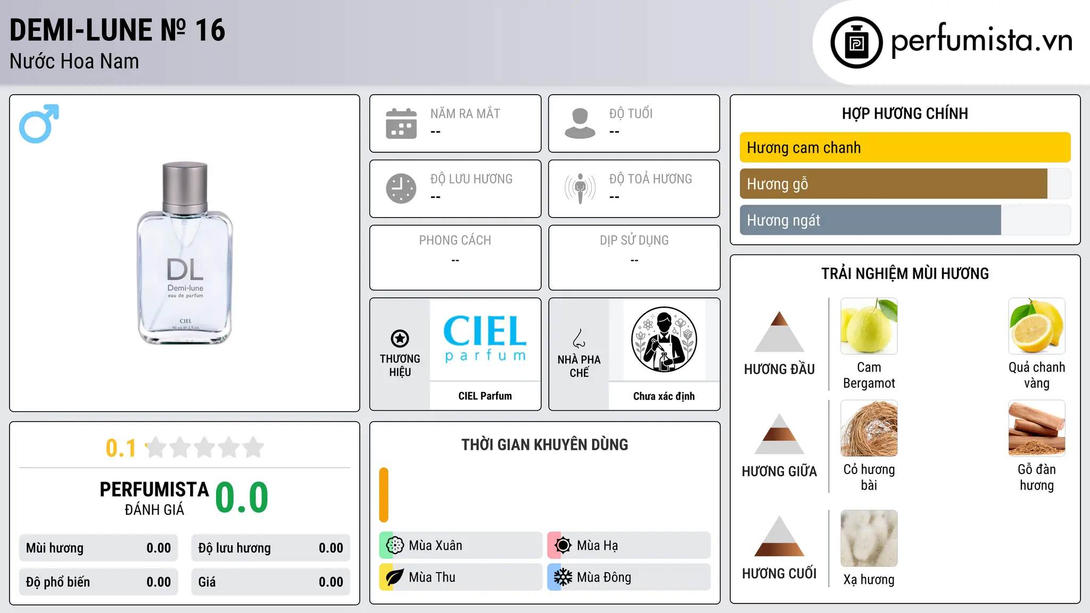This screenshot has width=1090, height=613.
Task: Click the five-star rating row
Action: coord(204,448)
